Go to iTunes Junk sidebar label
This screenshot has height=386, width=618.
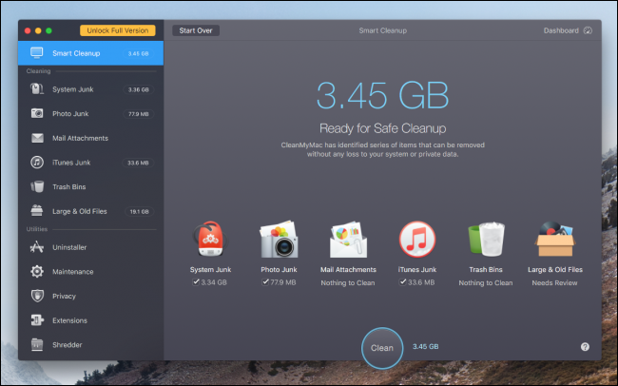coord(71,163)
